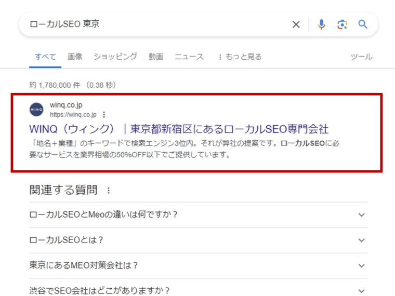
Task: Open the WINQ（ウィンク）result title link
Action: click(179, 129)
